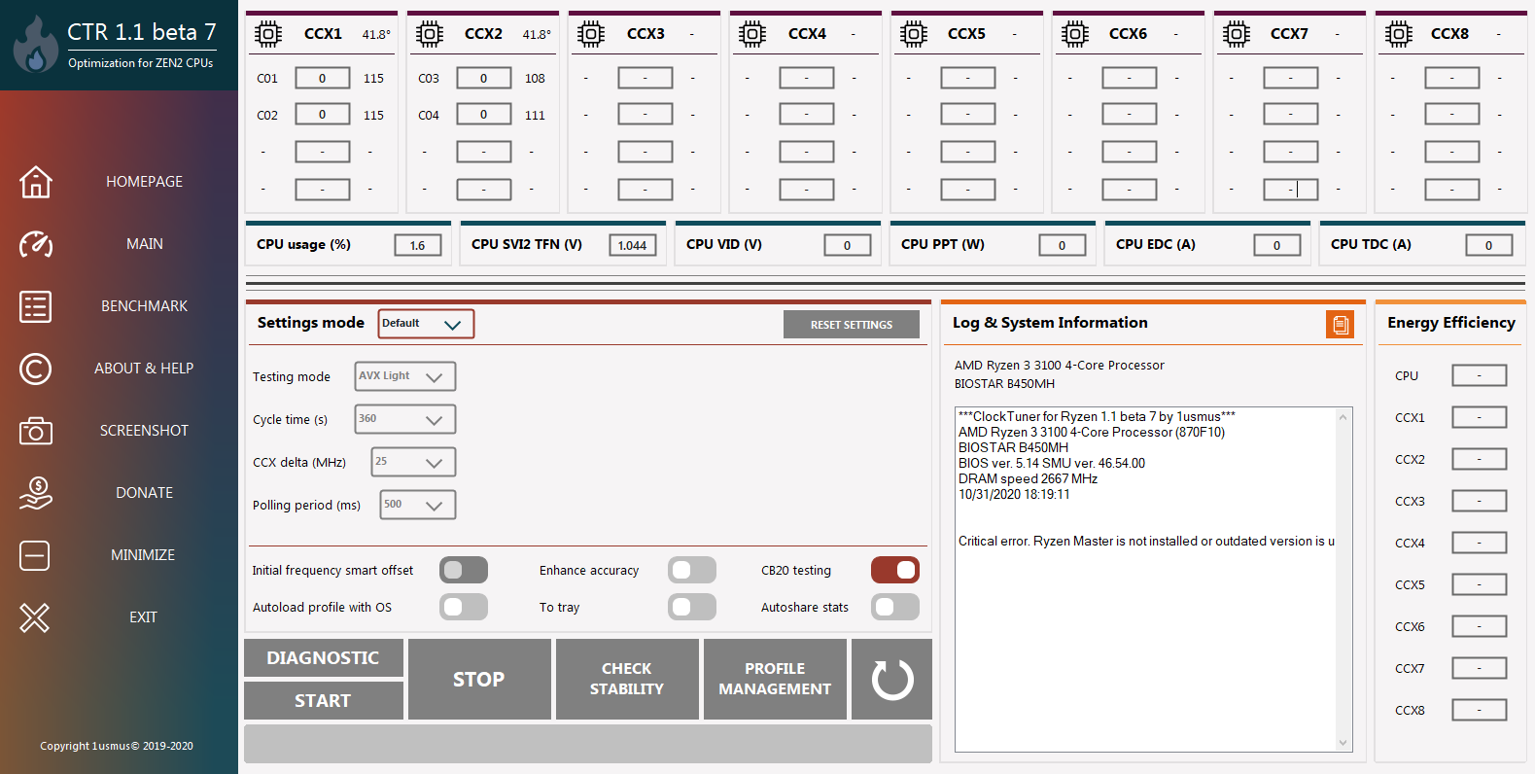Click Energy Efficiency CPU field
The image size is (1535, 774).
pos(1480,375)
